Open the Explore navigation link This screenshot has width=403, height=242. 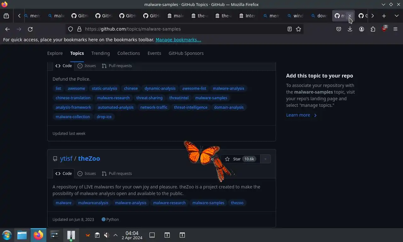click(x=55, y=53)
